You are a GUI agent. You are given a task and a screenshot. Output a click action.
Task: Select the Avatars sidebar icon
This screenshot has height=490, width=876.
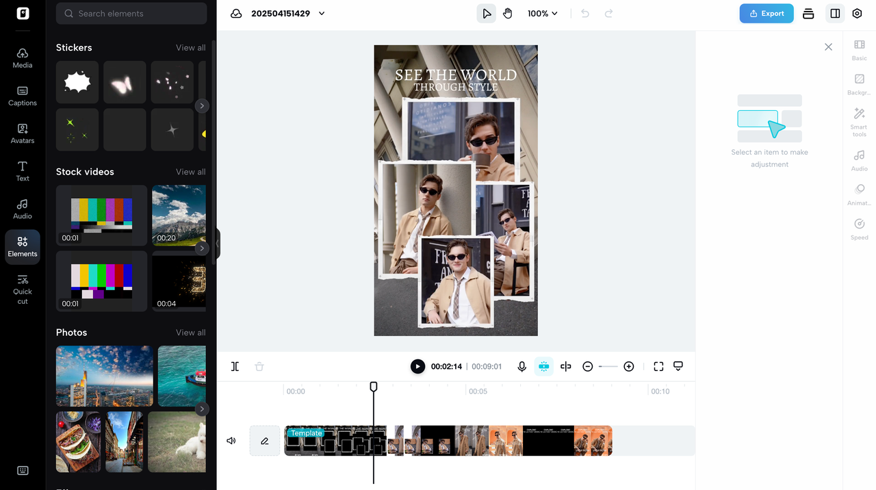coord(22,133)
